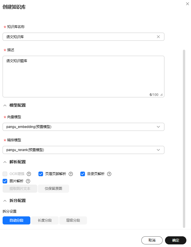Grab the description textarea resize handle
This screenshot has height=247, width=191.
(162, 95)
